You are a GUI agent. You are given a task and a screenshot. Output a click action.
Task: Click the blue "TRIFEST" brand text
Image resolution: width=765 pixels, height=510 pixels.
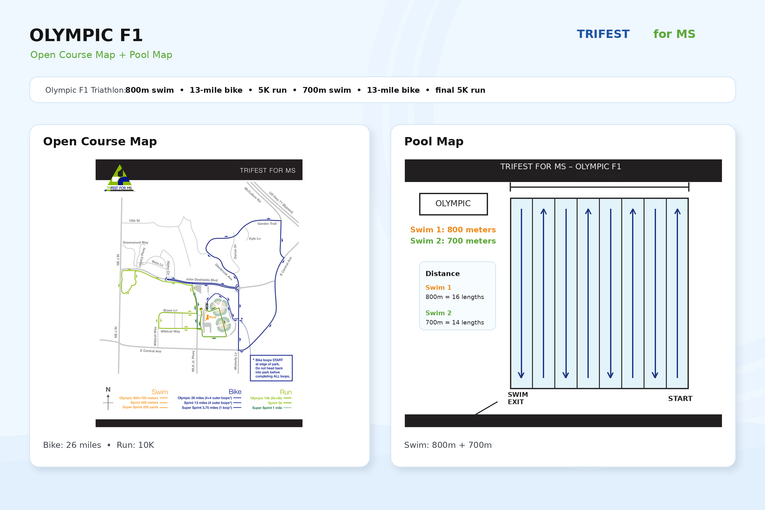coord(603,34)
